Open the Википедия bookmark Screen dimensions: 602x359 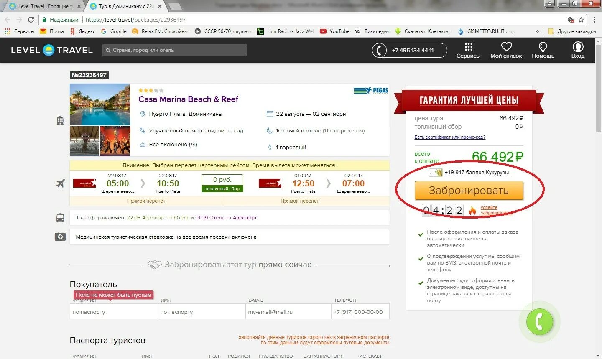point(372,31)
